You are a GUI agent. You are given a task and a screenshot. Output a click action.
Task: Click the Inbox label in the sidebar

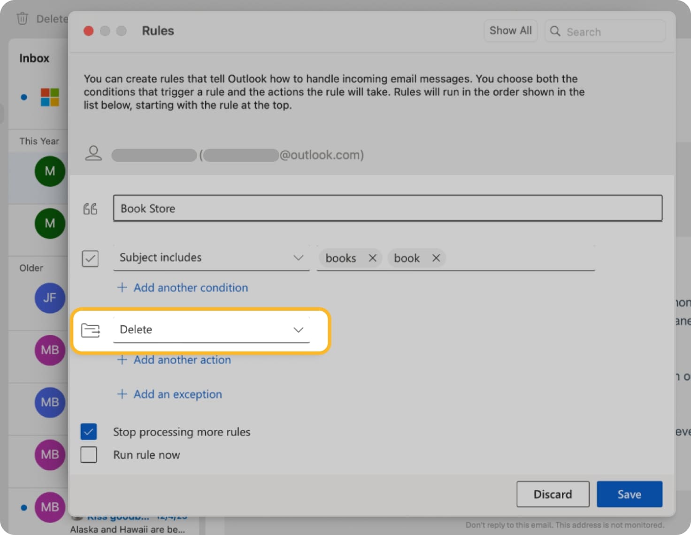[34, 58]
